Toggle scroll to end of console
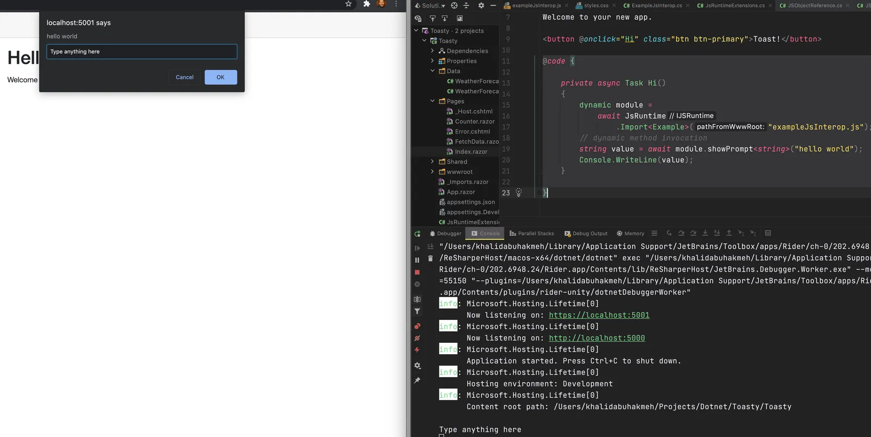Viewport: 871px width, 437px height. tap(431, 247)
